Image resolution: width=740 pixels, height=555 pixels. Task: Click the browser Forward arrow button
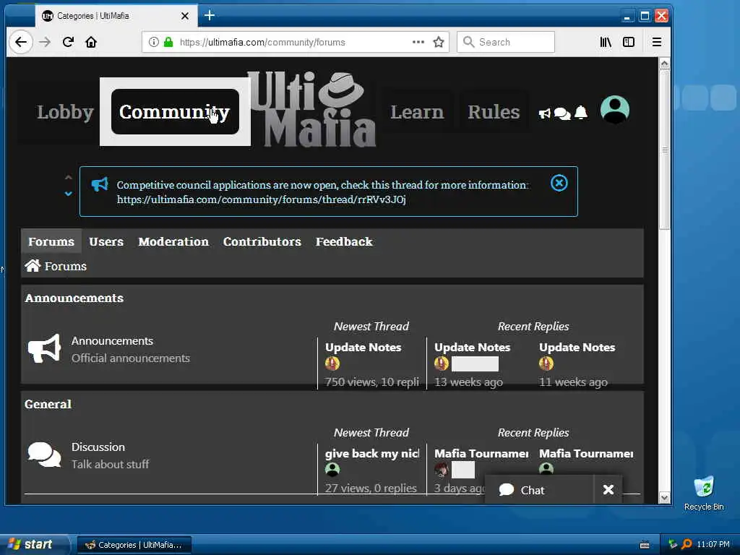[45, 42]
